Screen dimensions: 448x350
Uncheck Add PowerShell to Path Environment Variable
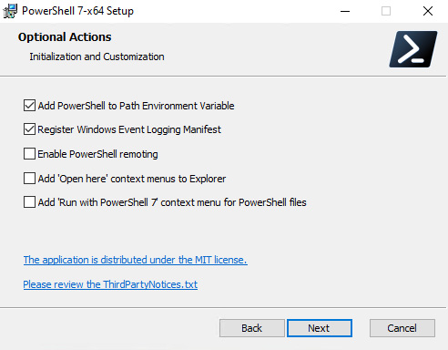(29, 106)
